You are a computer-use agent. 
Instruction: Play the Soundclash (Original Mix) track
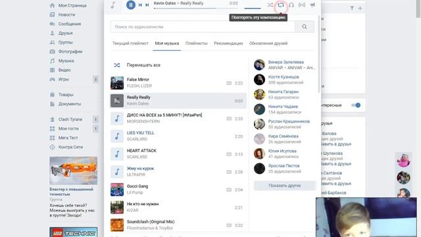178,225
